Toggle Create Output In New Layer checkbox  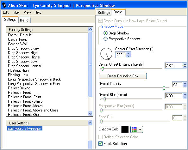[x=100, y=21]
